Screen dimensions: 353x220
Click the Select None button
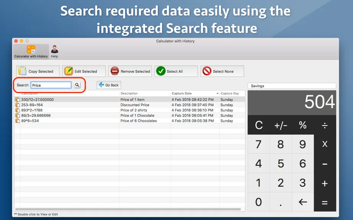[x=222, y=71]
